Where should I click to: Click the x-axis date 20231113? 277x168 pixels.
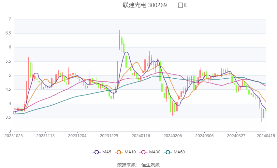point(45,136)
